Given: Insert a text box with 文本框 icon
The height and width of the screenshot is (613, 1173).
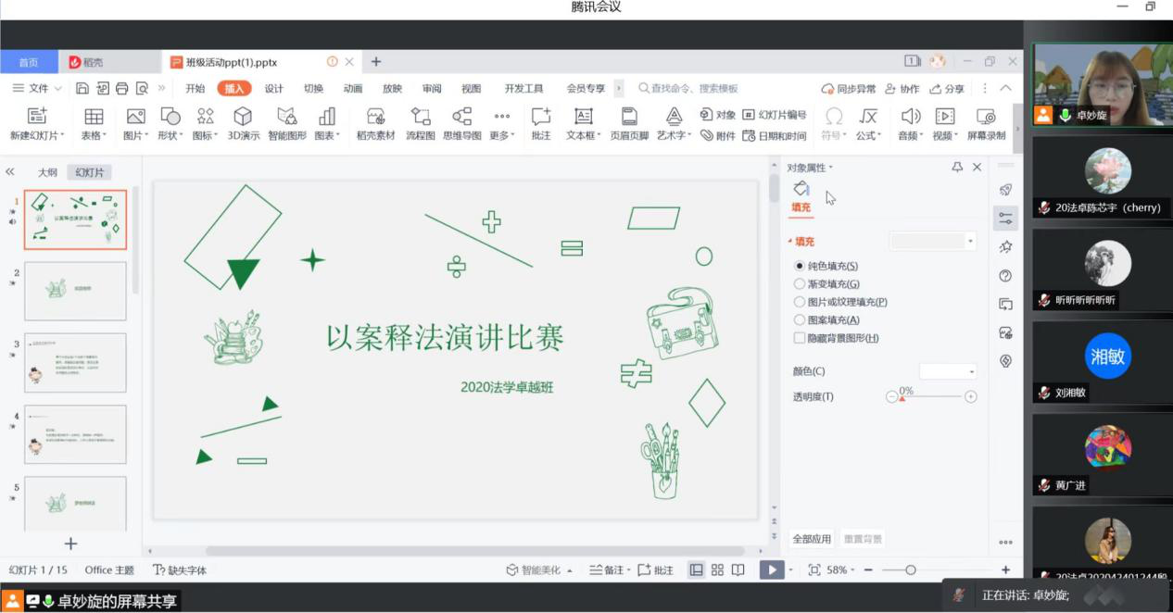Looking at the screenshot, I should point(583,117).
